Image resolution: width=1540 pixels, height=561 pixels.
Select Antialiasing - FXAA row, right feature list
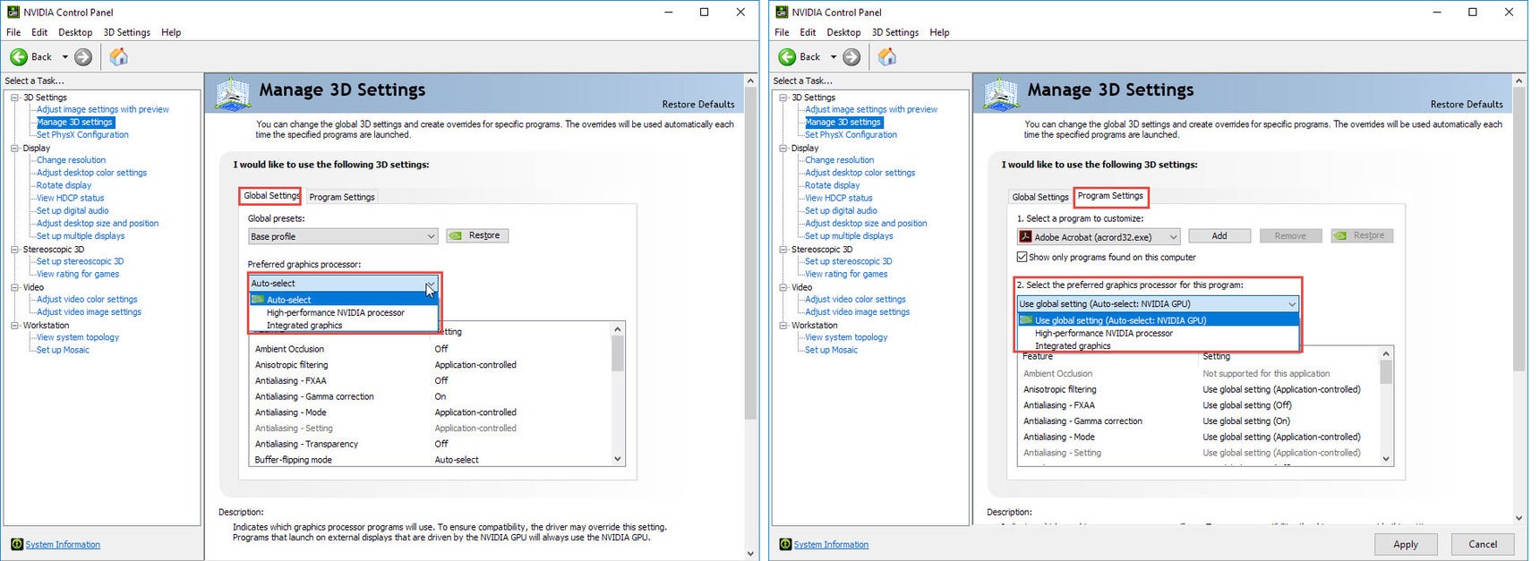click(1198, 405)
